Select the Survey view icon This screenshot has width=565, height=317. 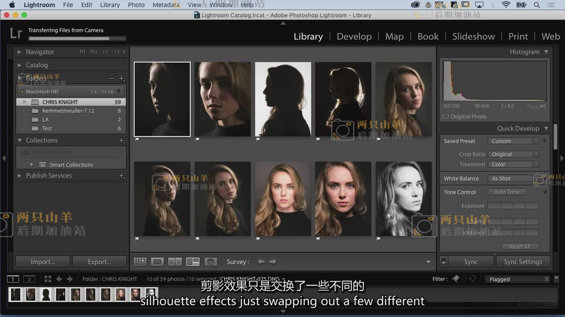pos(193,262)
